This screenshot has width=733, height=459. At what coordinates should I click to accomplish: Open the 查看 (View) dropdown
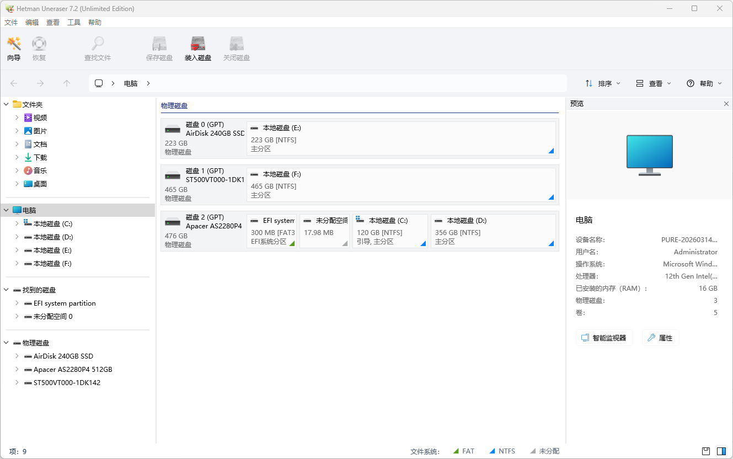click(654, 83)
